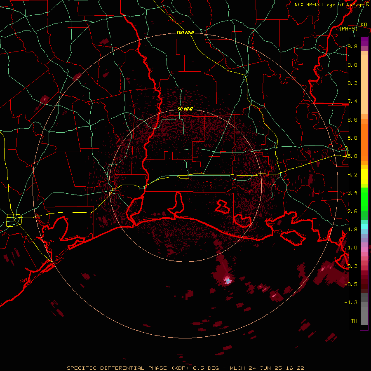Click the 2.6 scale label
This screenshot has width=371, height=371.
pyautogui.click(x=352, y=211)
